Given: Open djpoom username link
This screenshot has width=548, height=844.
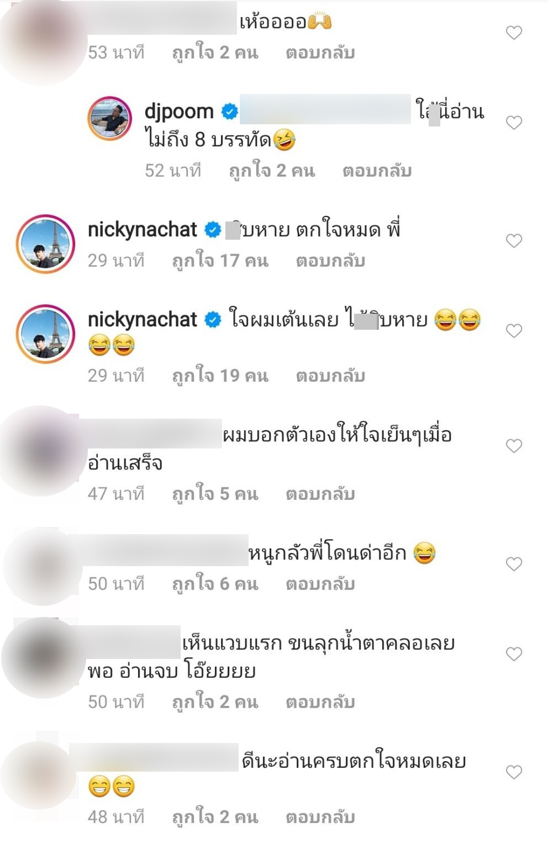Looking at the screenshot, I should pos(179,112).
